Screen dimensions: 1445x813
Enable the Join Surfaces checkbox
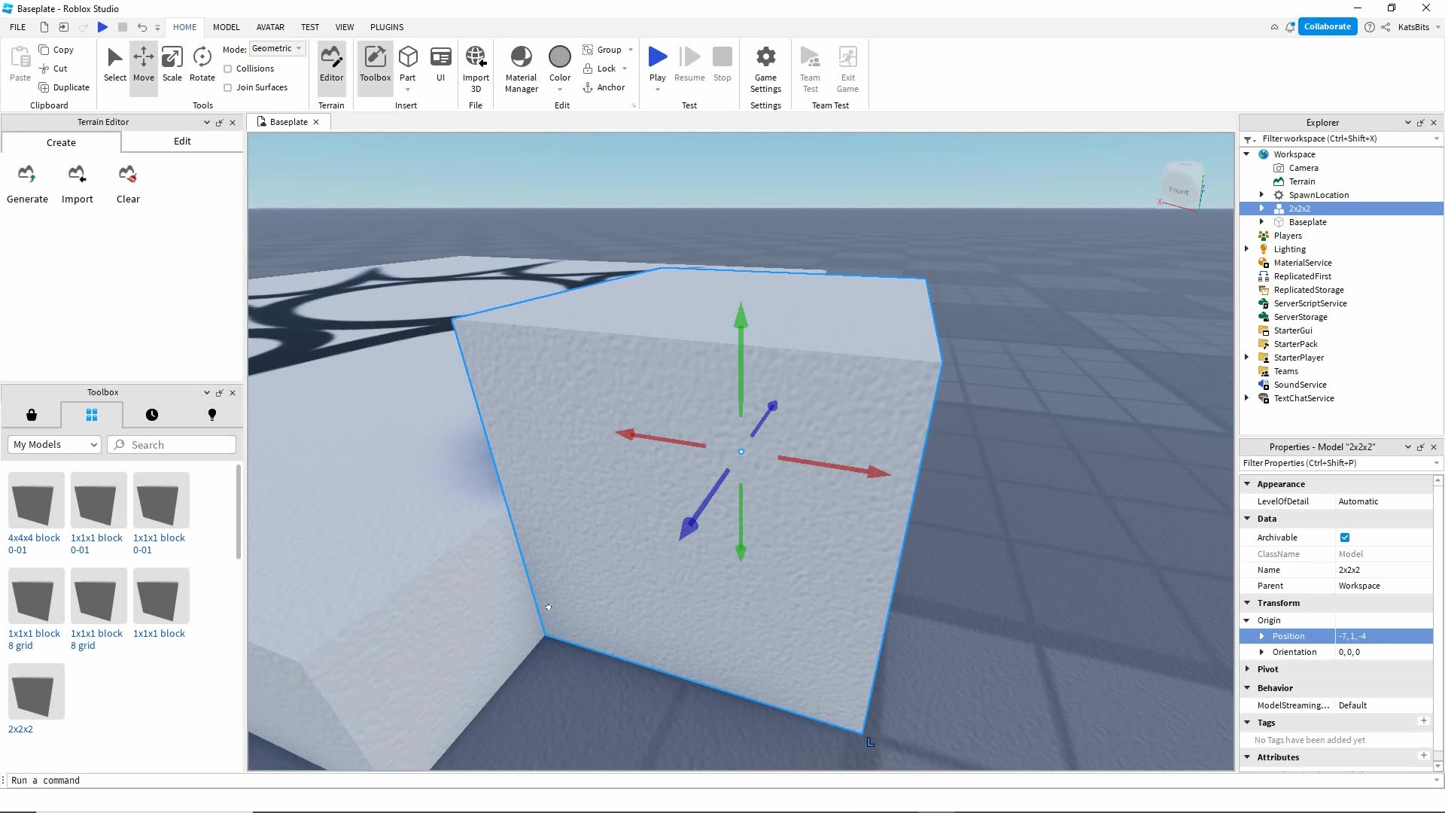tap(227, 87)
